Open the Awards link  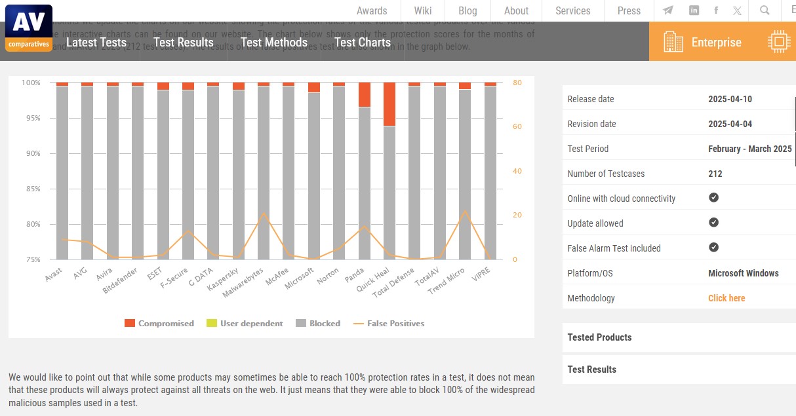(372, 10)
